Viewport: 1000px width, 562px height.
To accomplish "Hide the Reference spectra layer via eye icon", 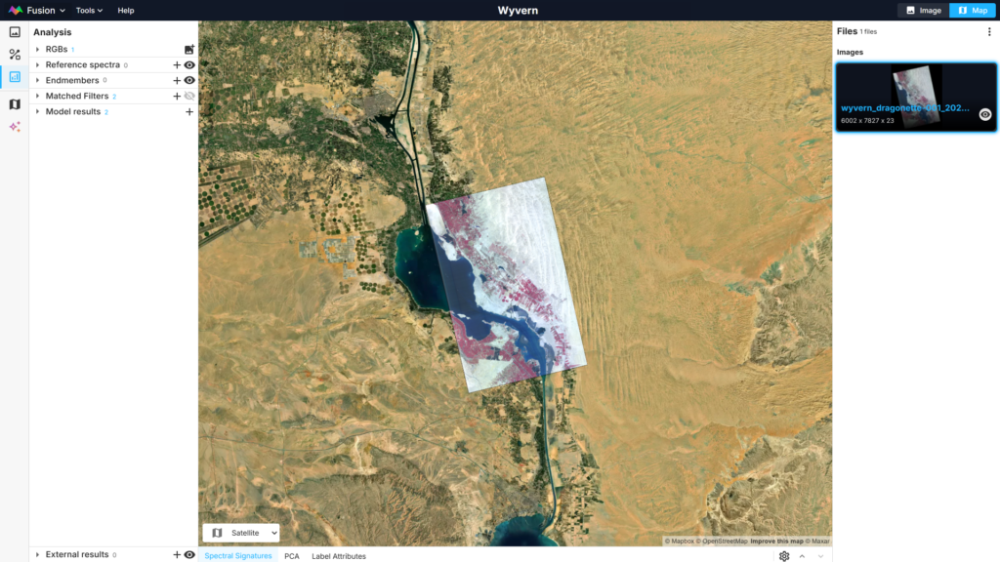I will coord(188,64).
